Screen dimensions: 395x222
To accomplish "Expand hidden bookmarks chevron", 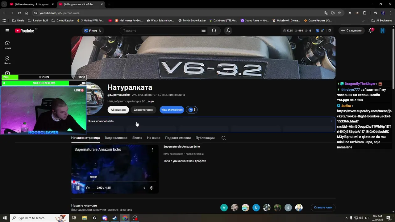I will click(x=363, y=21).
